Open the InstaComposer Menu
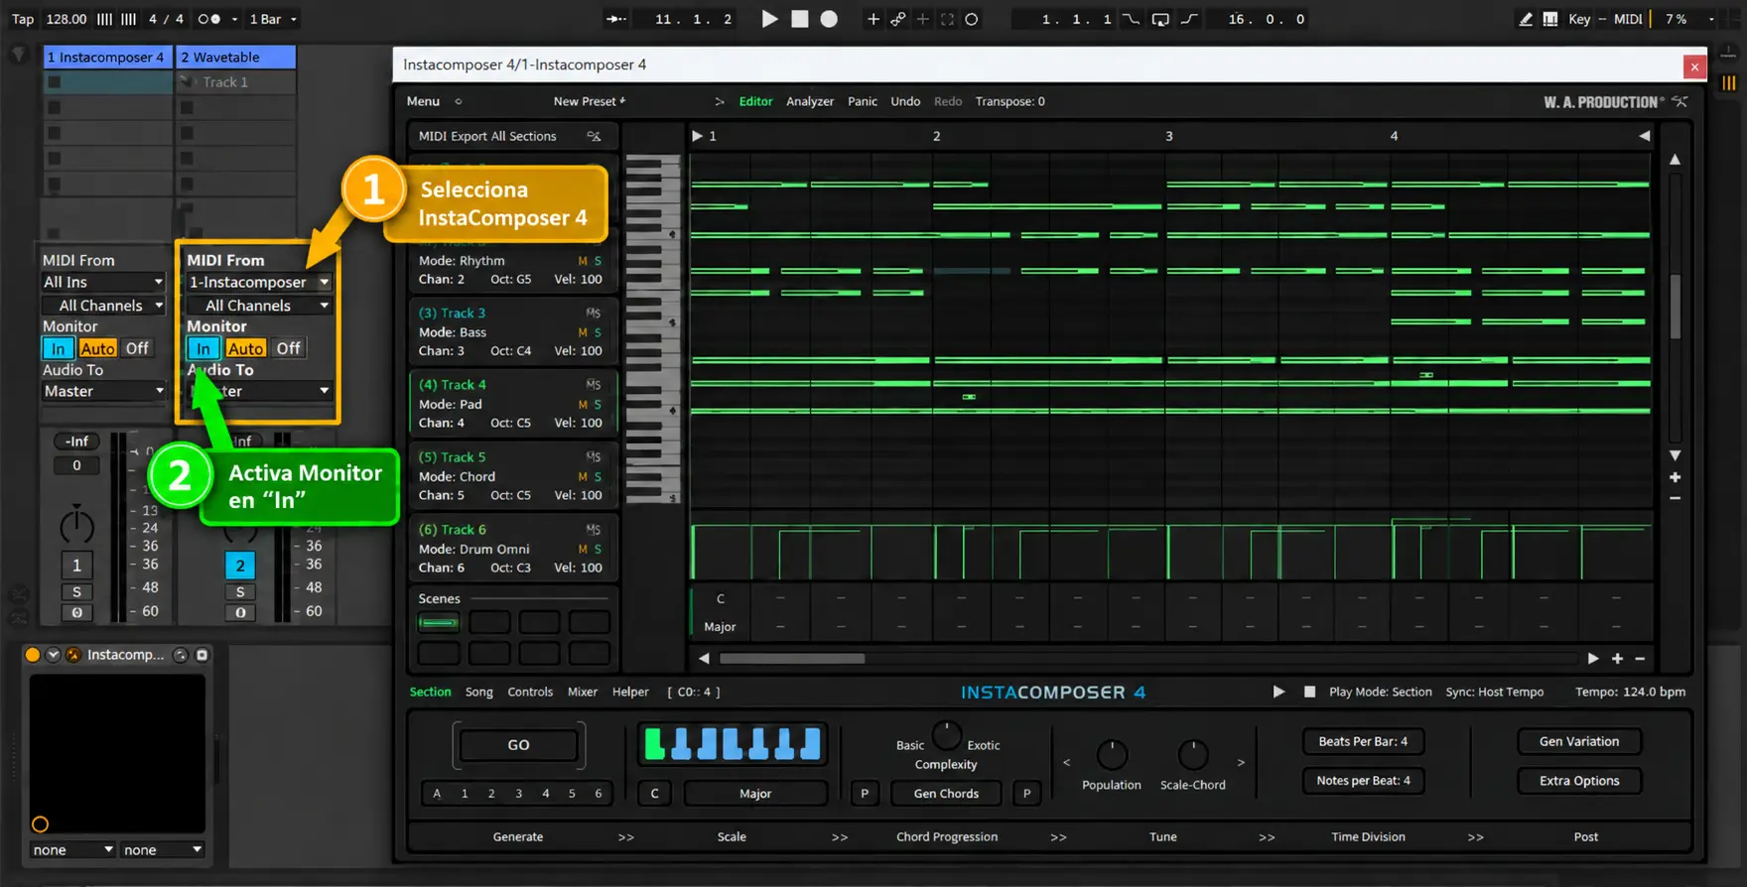The width and height of the screenshot is (1747, 887). 423,101
